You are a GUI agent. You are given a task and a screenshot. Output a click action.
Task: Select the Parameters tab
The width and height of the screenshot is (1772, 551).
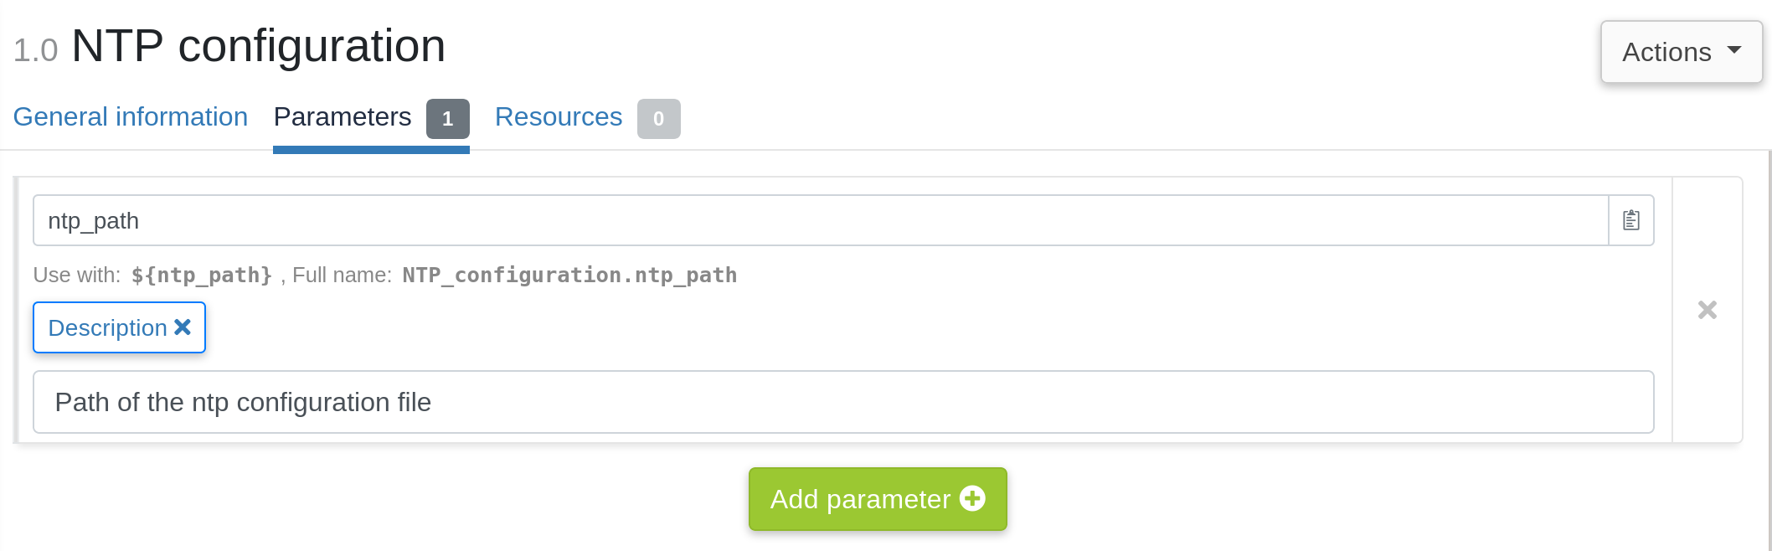tap(342, 116)
